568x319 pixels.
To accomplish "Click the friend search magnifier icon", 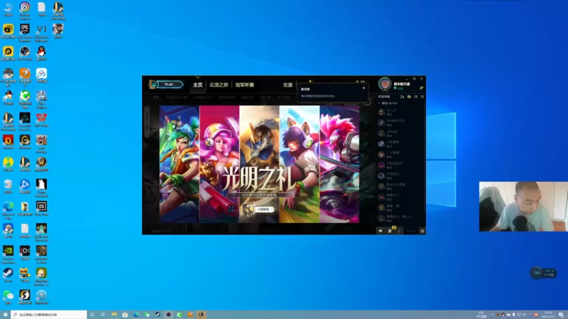I will pyautogui.click(x=422, y=96).
